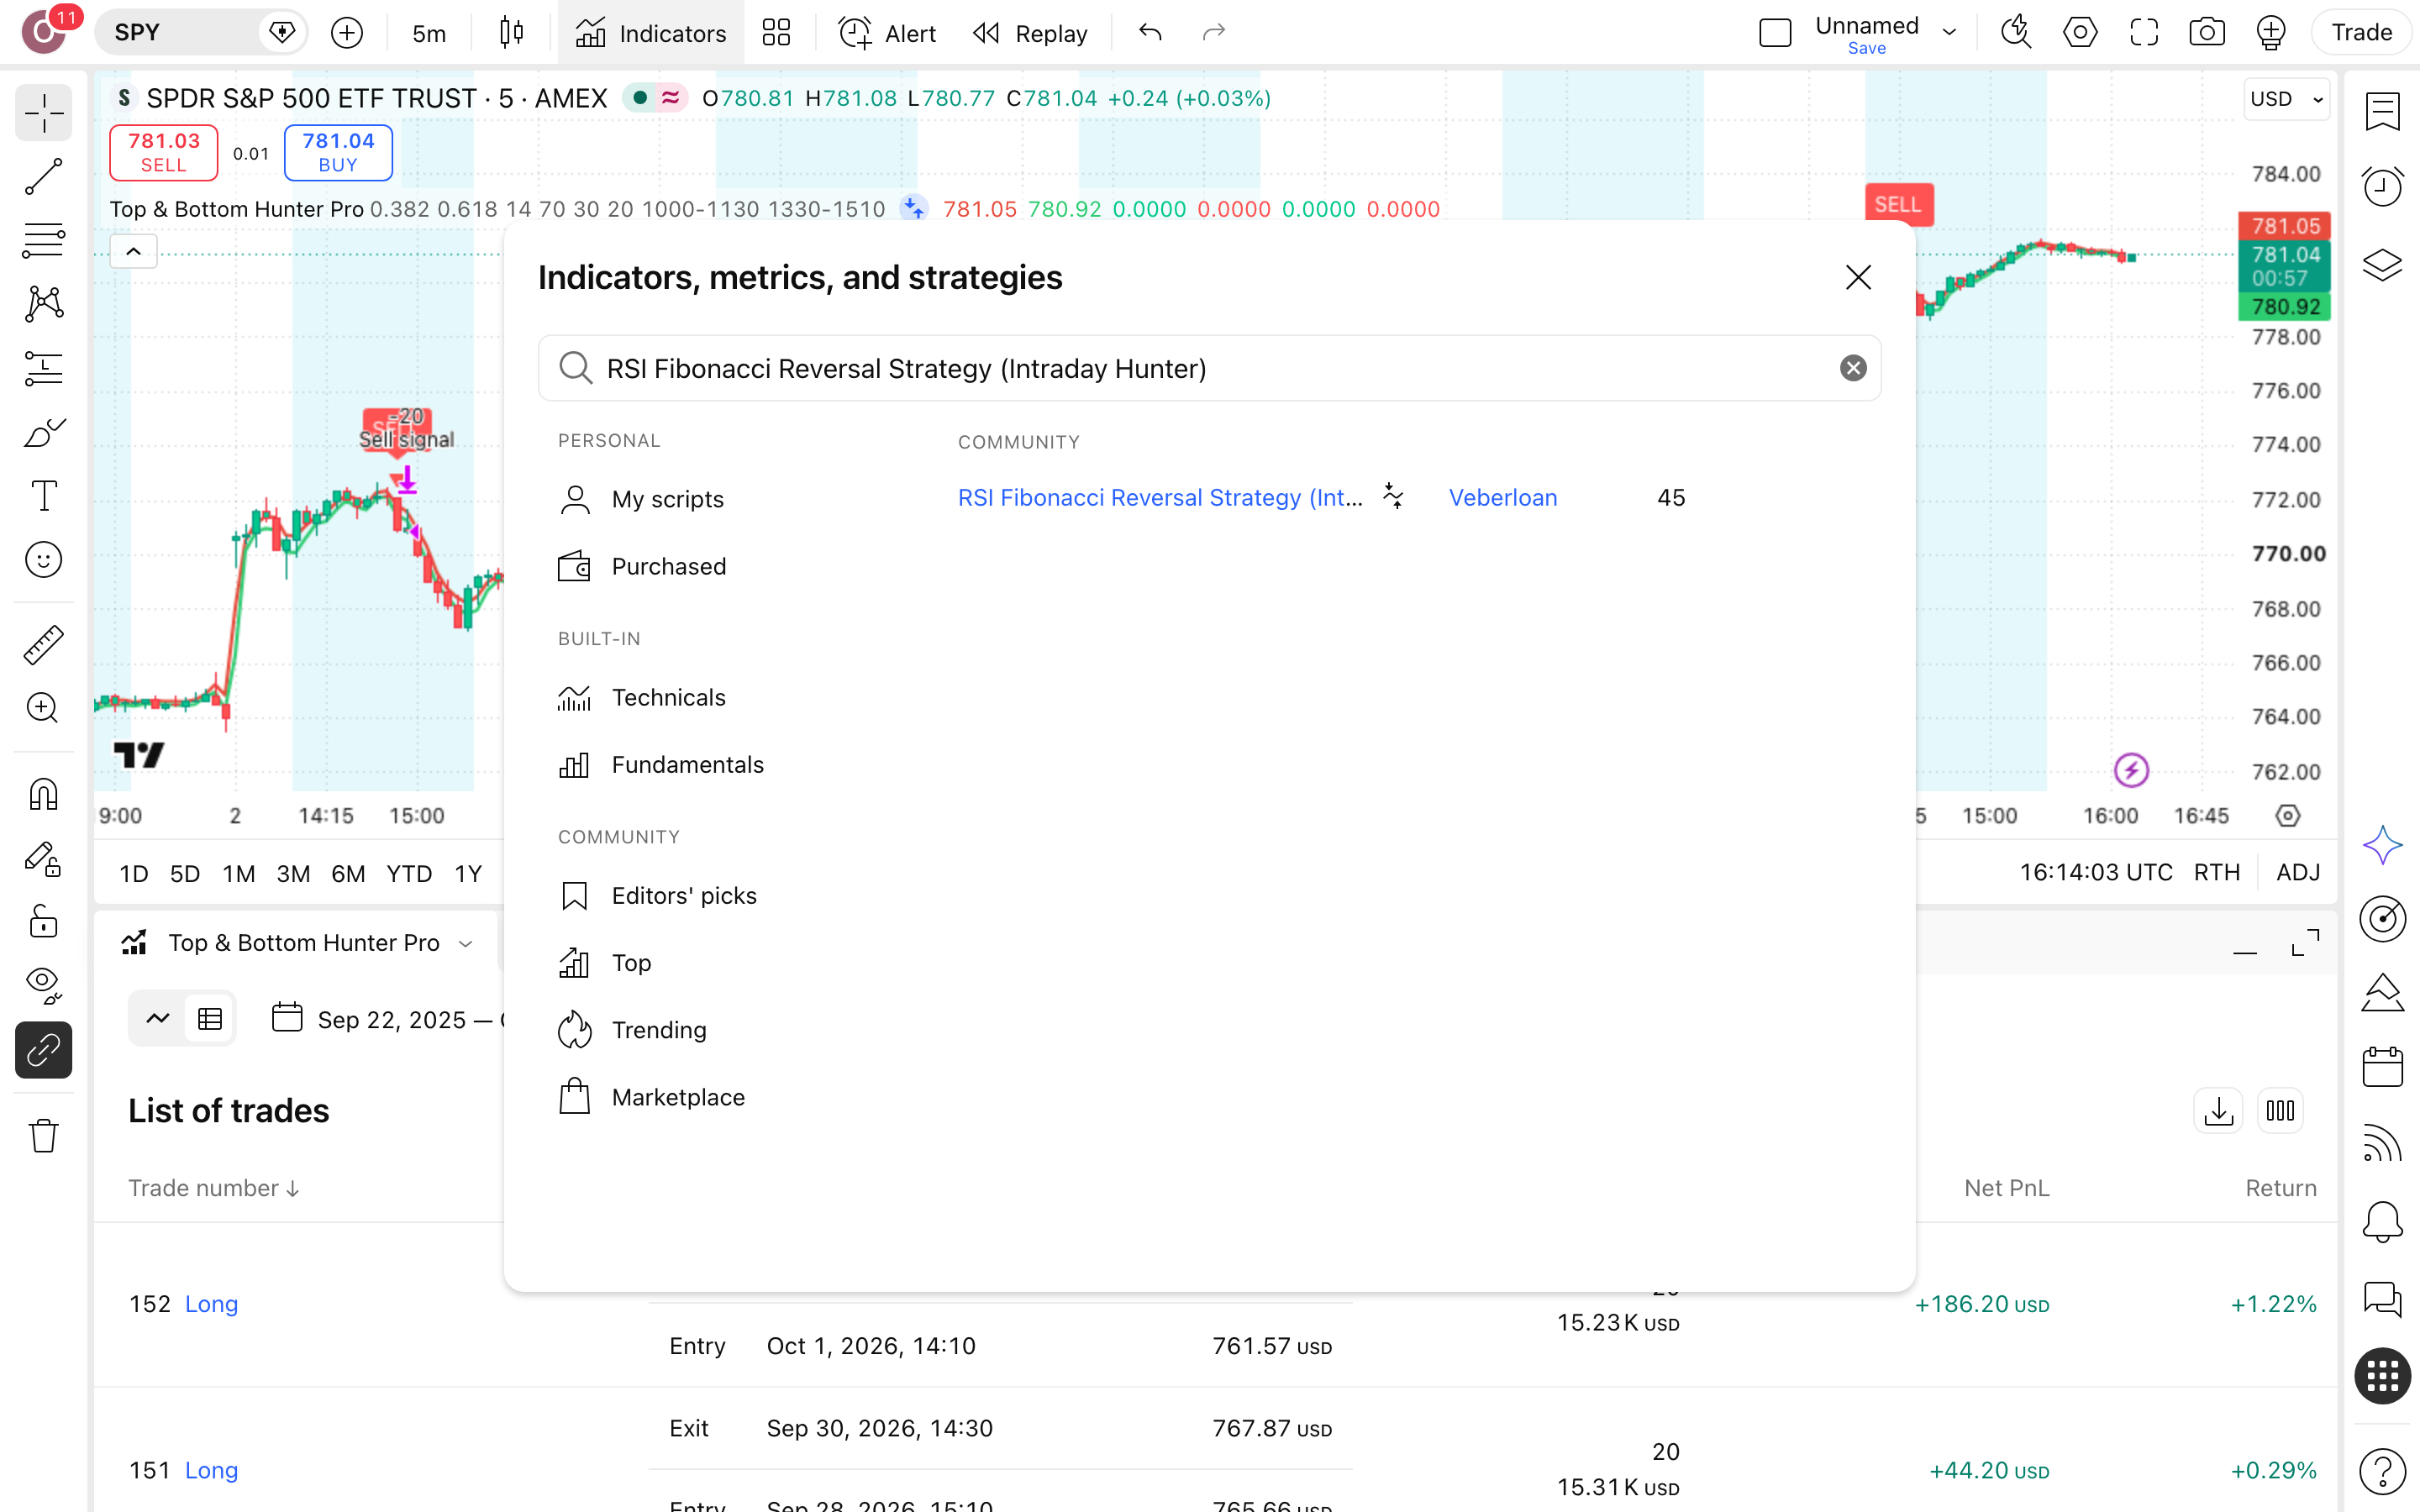The image size is (2420, 1512).
Task: Open Veberloan author profile link
Action: [1503, 497]
